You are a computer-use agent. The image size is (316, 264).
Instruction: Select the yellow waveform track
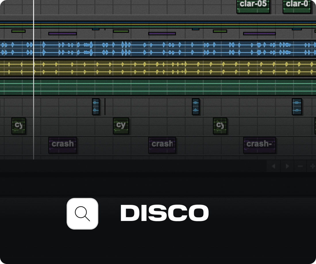[158, 68]
